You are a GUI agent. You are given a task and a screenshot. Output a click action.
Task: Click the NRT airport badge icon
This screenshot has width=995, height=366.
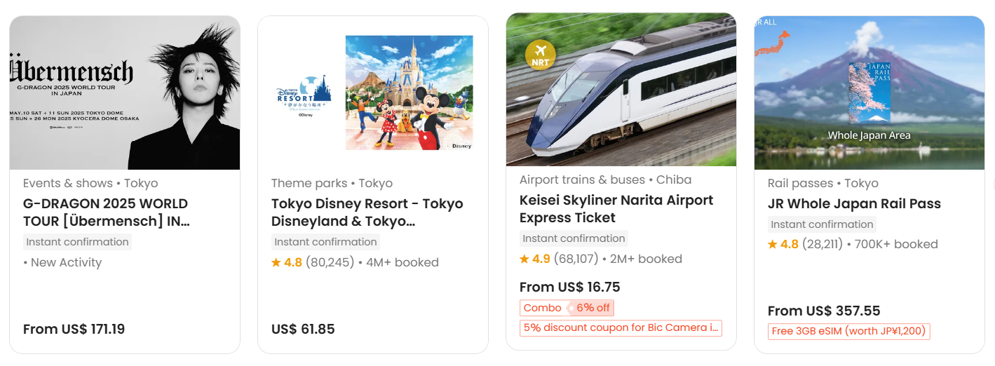click(x=540, y=54)
